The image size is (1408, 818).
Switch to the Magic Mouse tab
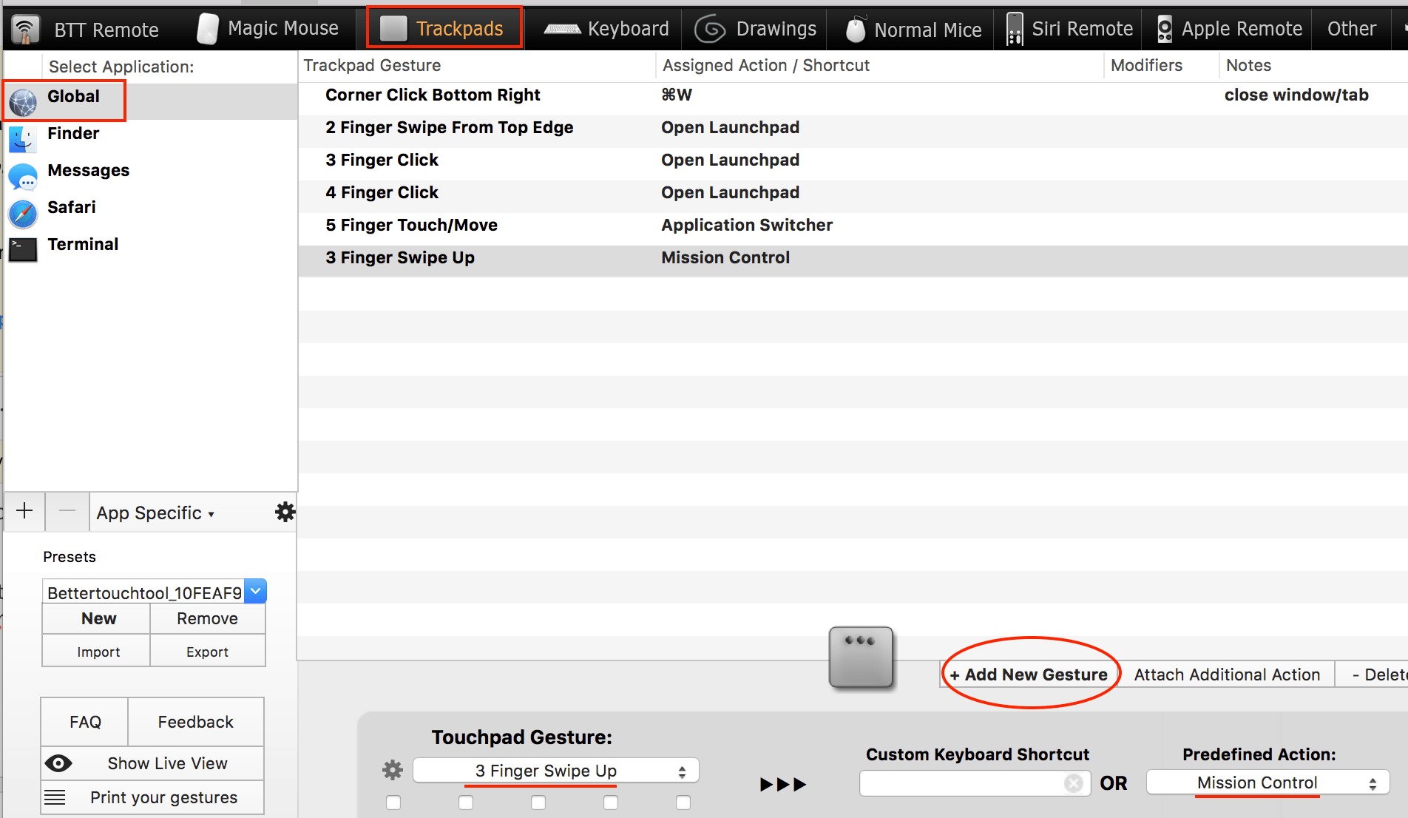269,28
